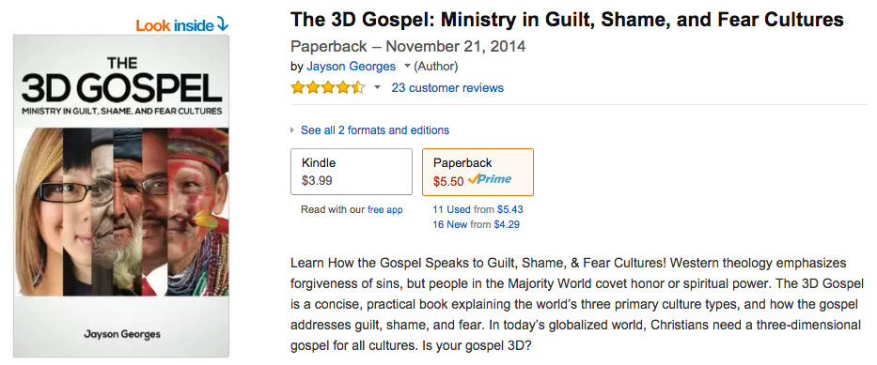Expand the rating breakdown arrow next to stars
The width and height of the screenshot is (877, 365).
[378, 87]
